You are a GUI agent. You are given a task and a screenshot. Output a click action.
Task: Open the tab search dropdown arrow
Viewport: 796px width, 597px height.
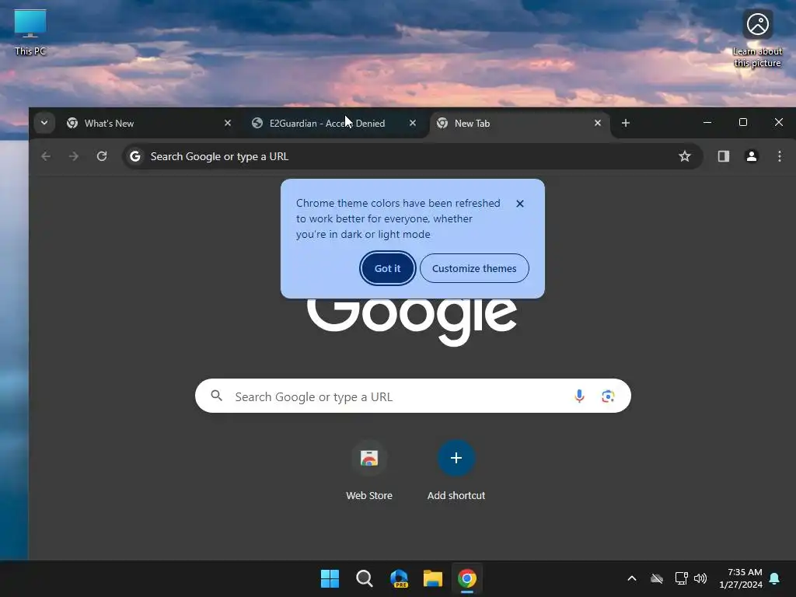[44, 123]
